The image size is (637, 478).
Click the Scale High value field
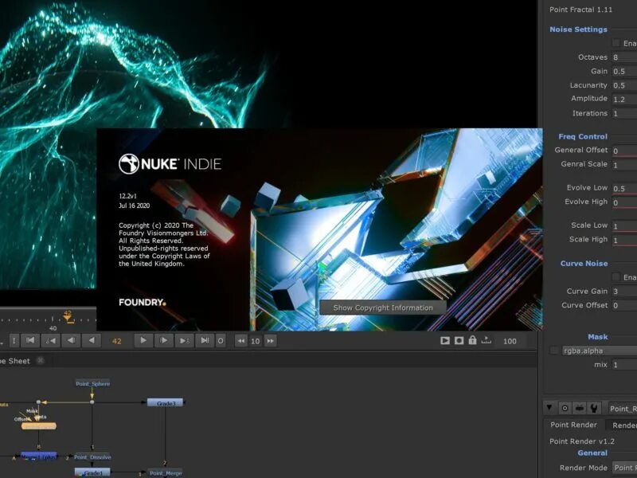(x=624, y=241)
